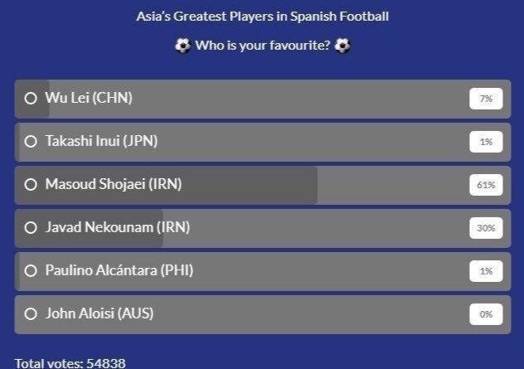Image resolution: width=524 pixels, height=369 pixels.
Task: Click the 0% badge for John Aloisi
Action: tap(486, 314)
